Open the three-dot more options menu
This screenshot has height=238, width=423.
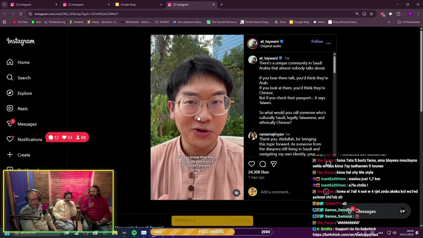(x=328, y=43)
